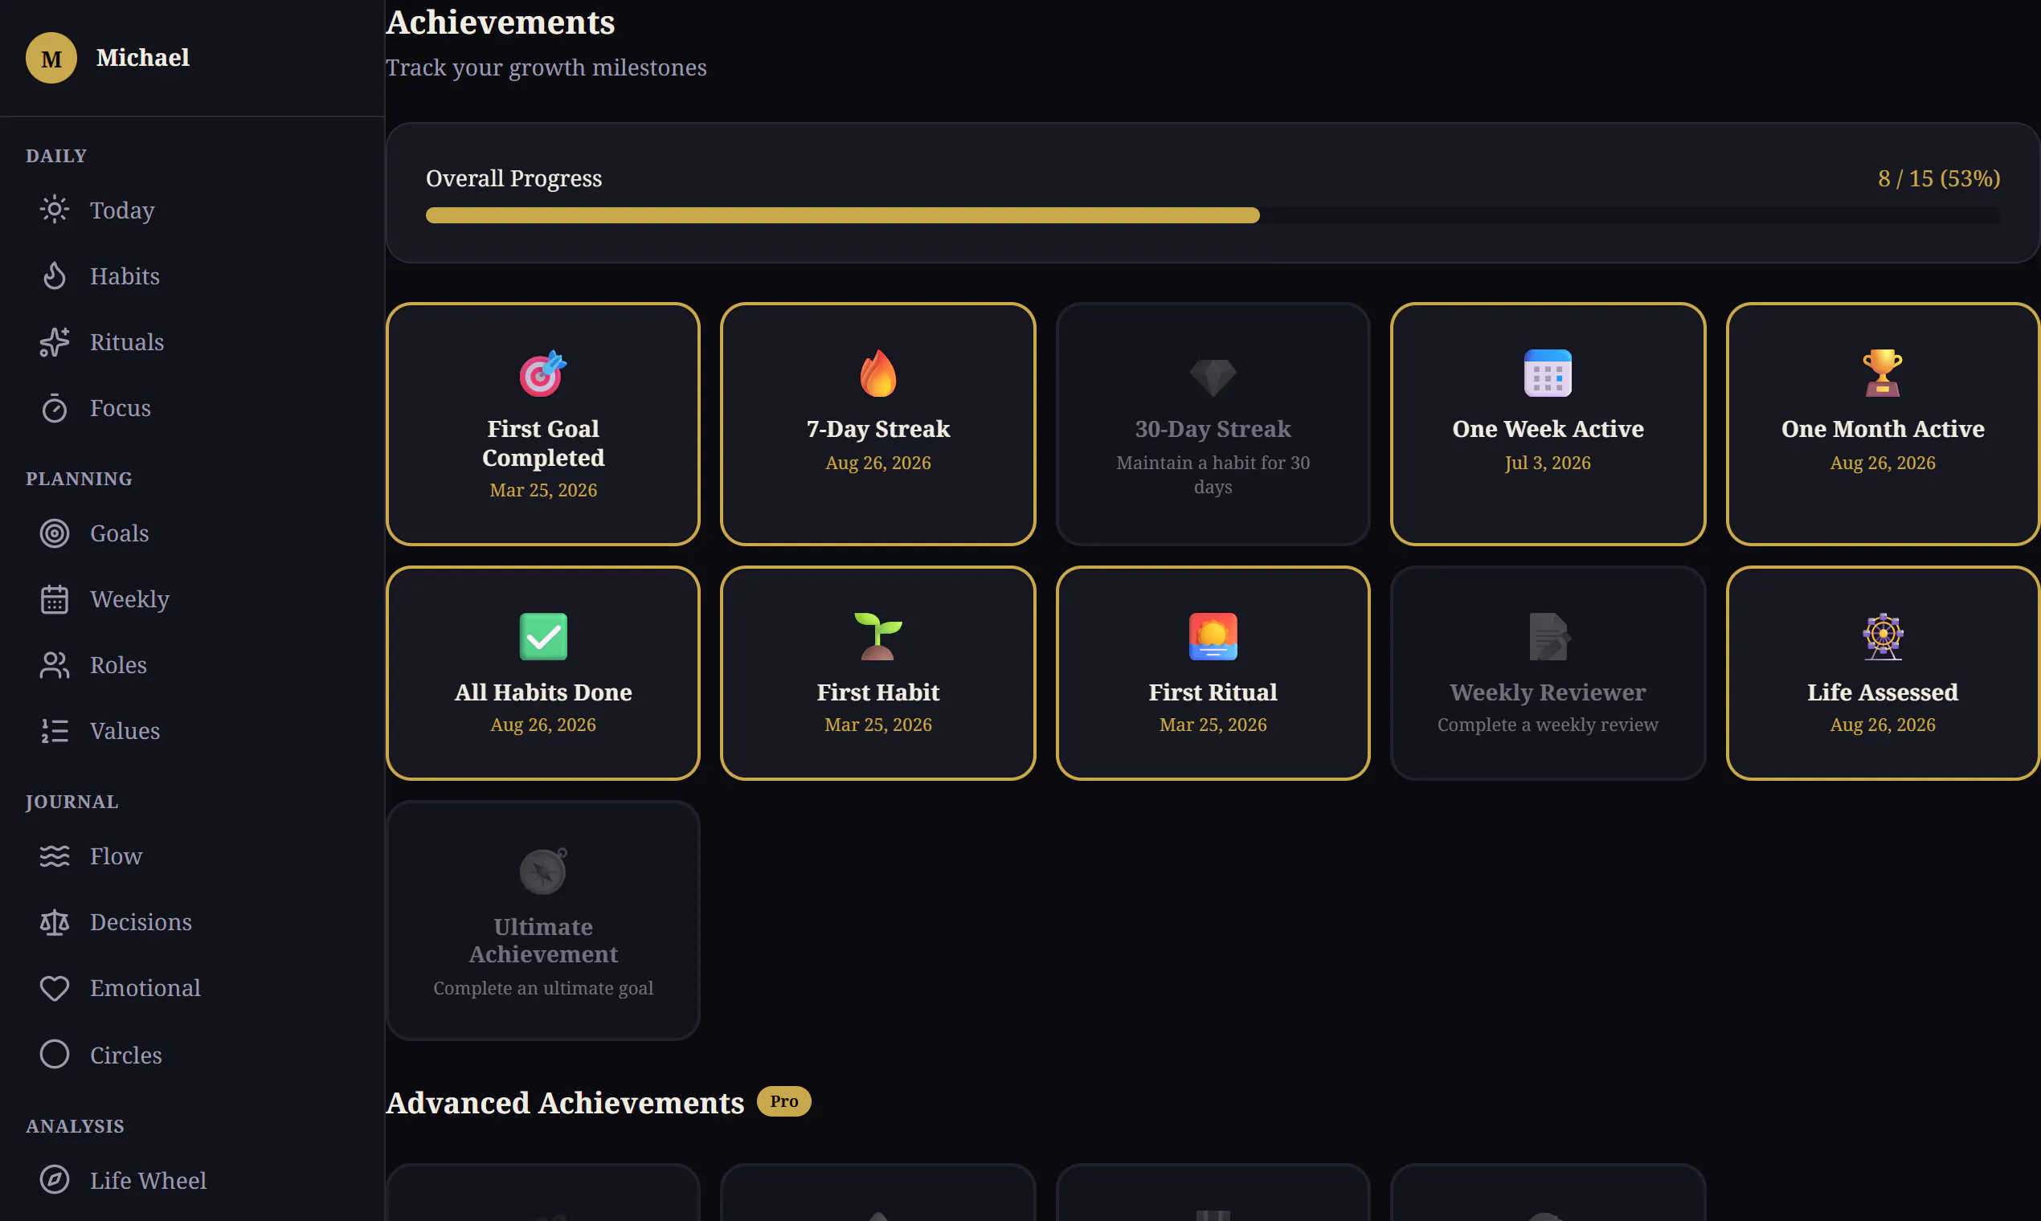Click the trophy icon on One Month Active

tap(1882, 374)
